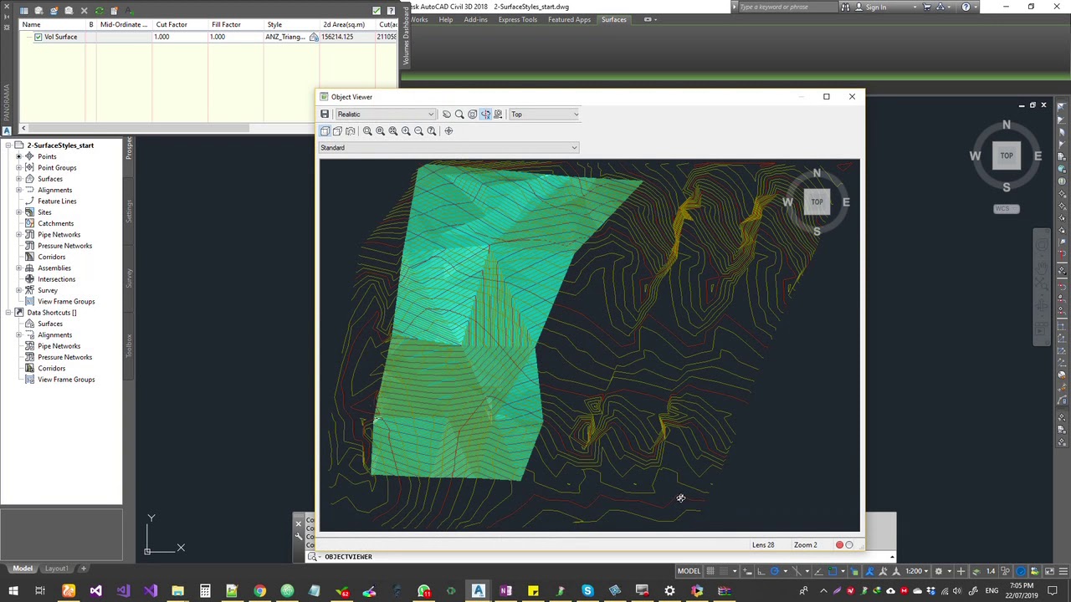
Task: Switch to the Model layout tab
Action: (23, 569)
